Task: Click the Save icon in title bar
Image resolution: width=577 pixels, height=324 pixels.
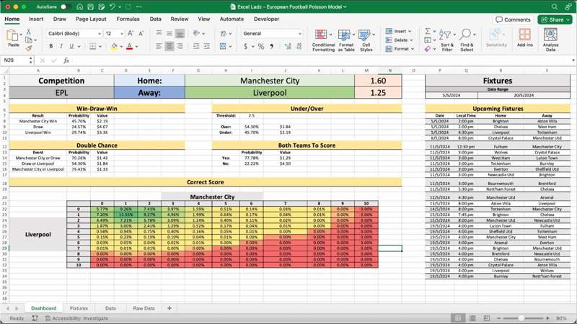Action: (x=90, y=6)
